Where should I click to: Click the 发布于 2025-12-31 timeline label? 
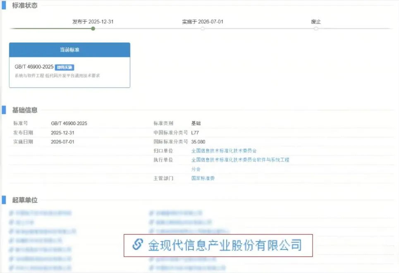(93, 22)
